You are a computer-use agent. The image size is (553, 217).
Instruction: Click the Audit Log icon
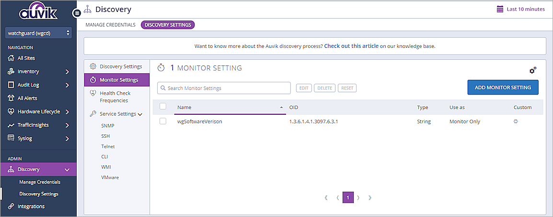11,85
